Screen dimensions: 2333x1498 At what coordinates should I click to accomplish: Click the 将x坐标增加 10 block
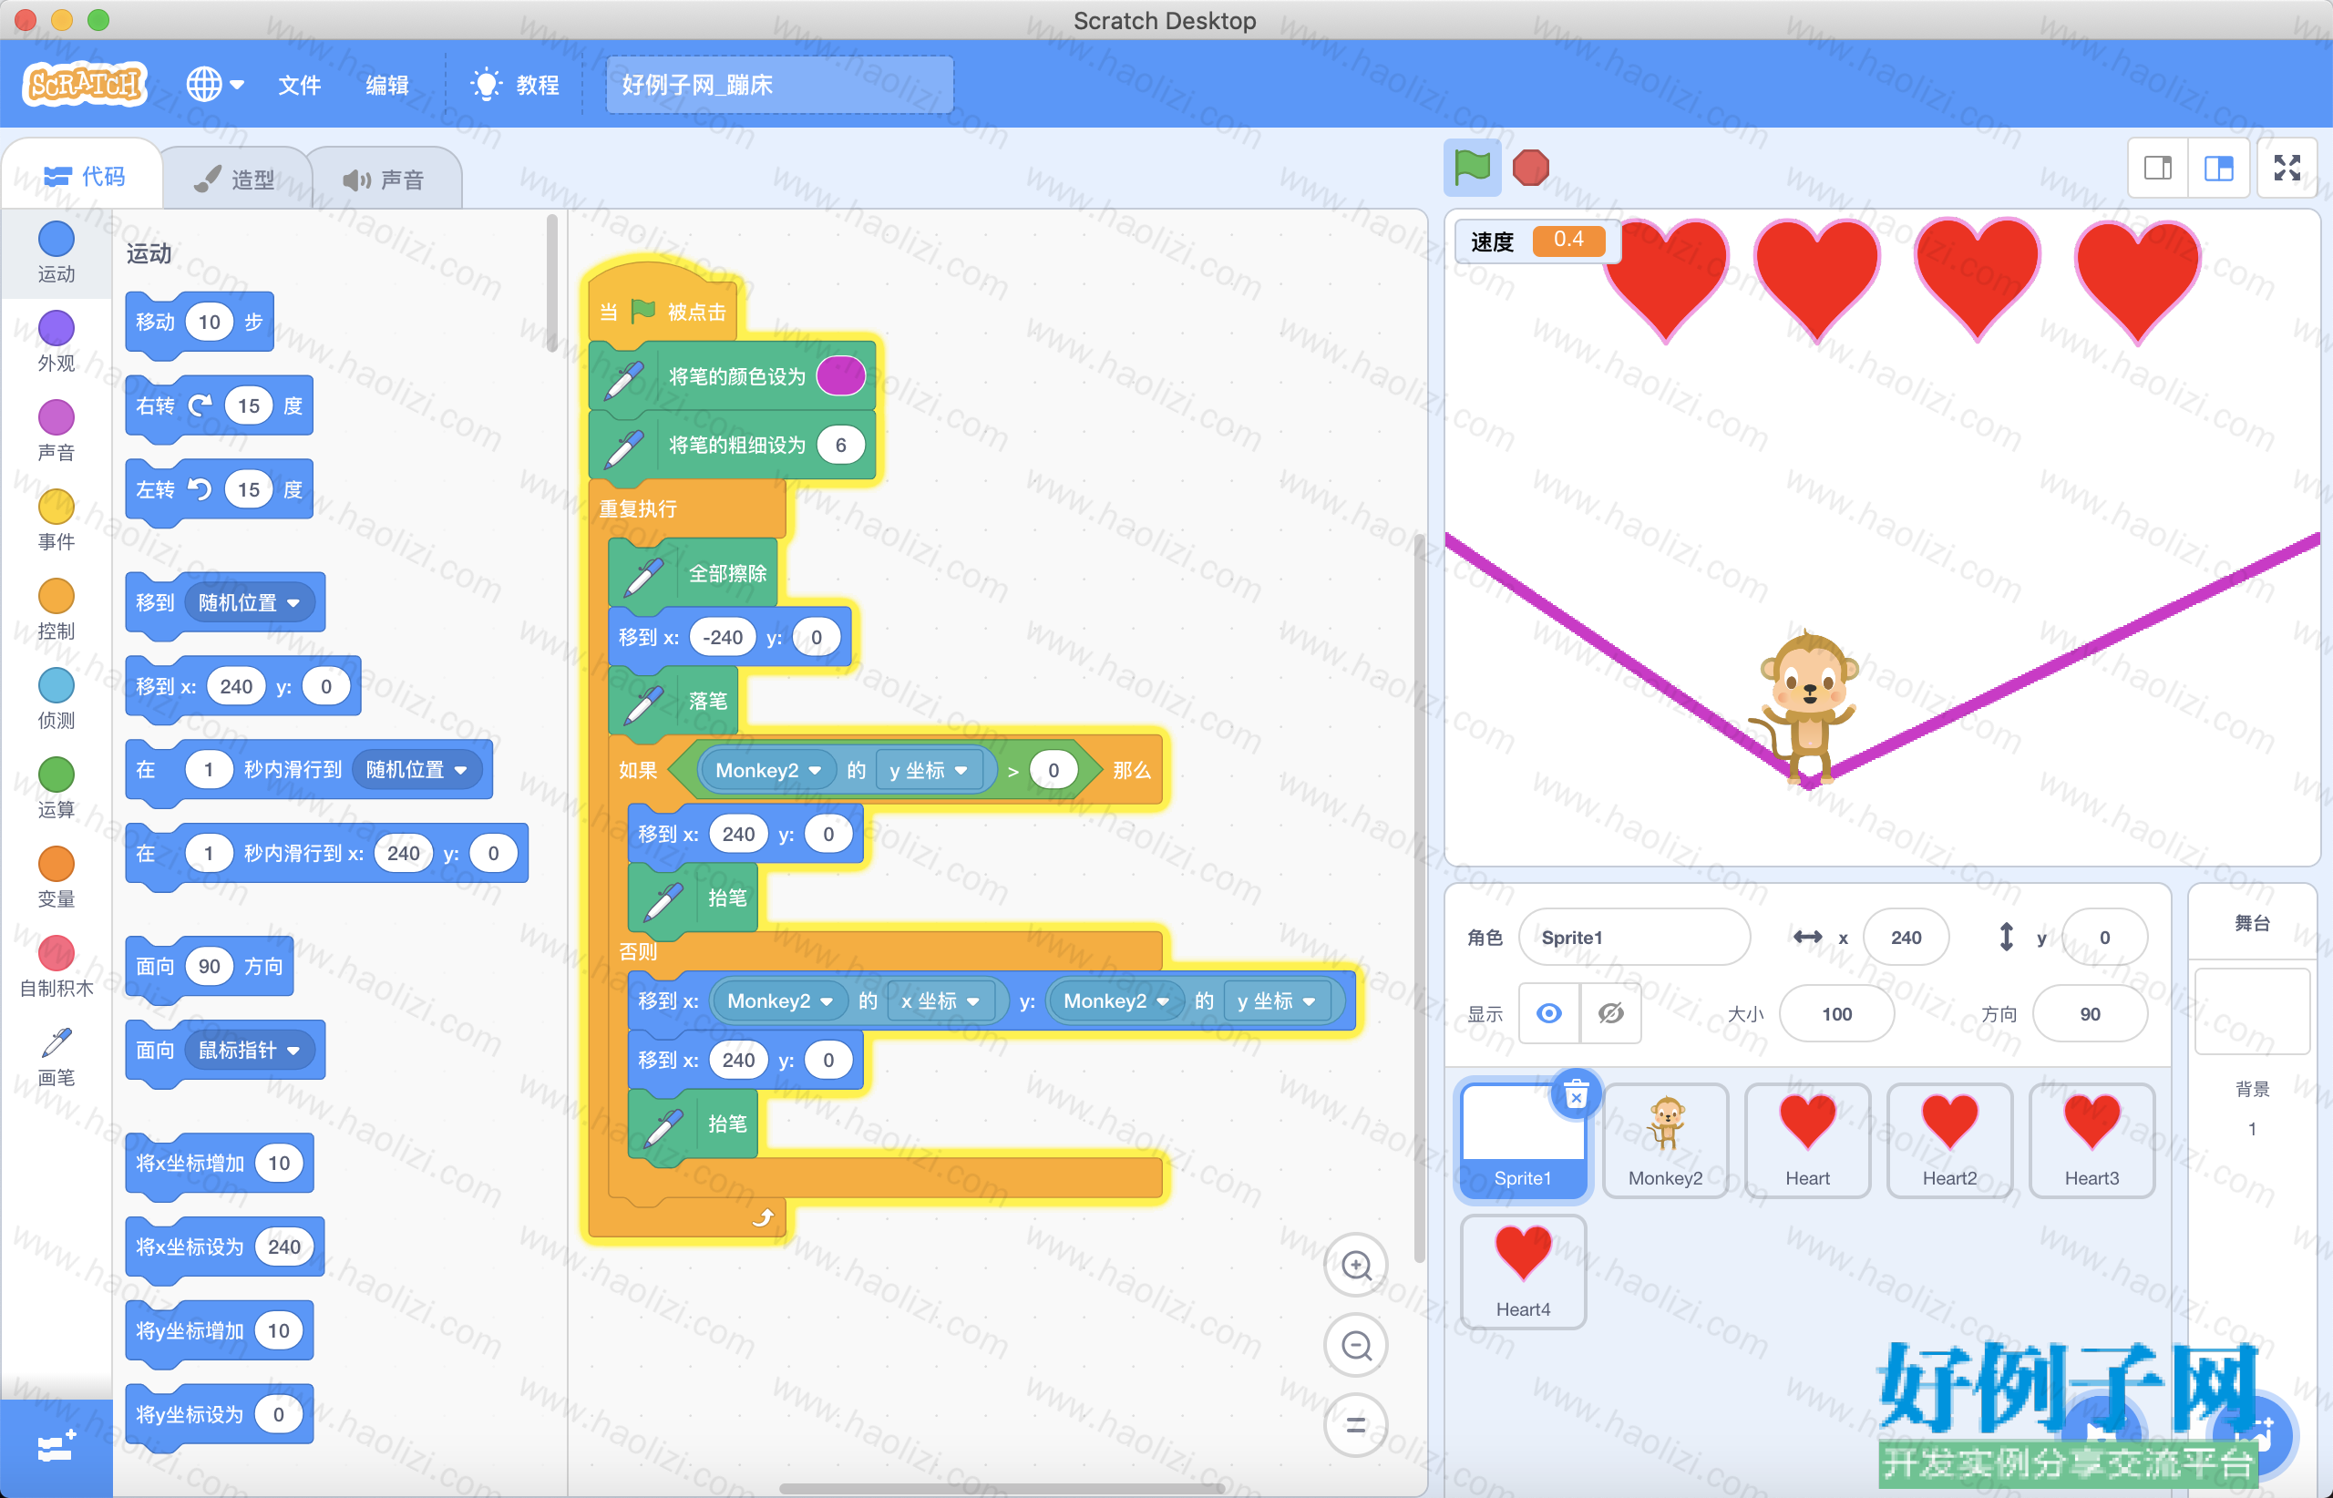pos(220,1164)
